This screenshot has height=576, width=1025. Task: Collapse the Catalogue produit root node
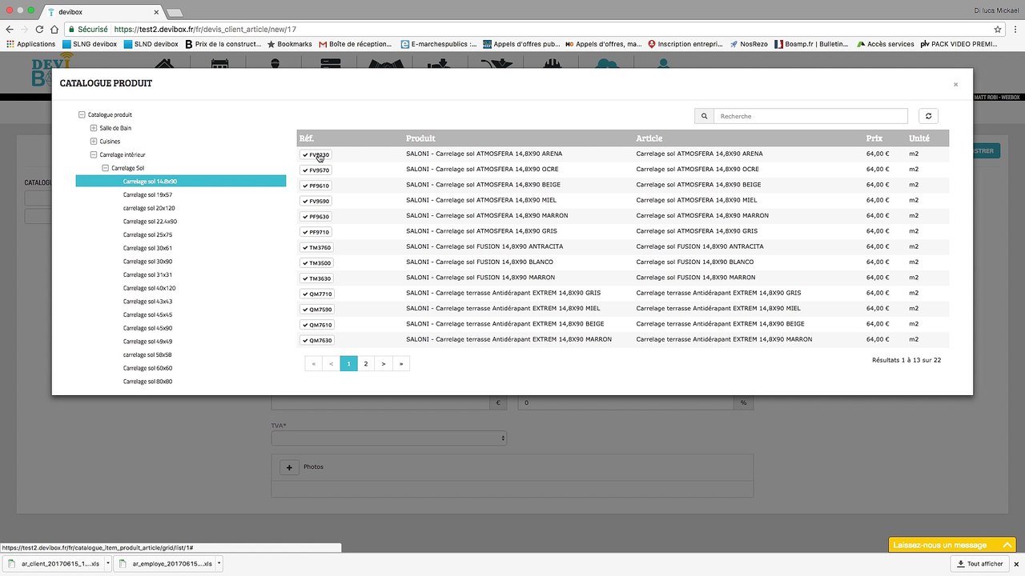82,114
